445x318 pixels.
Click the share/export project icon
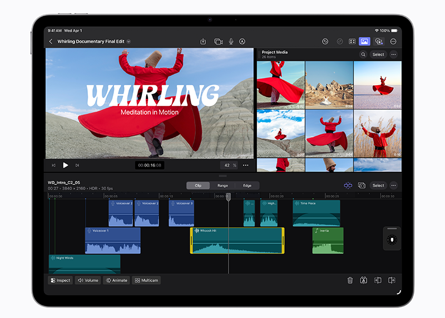(x=203, y=41)
